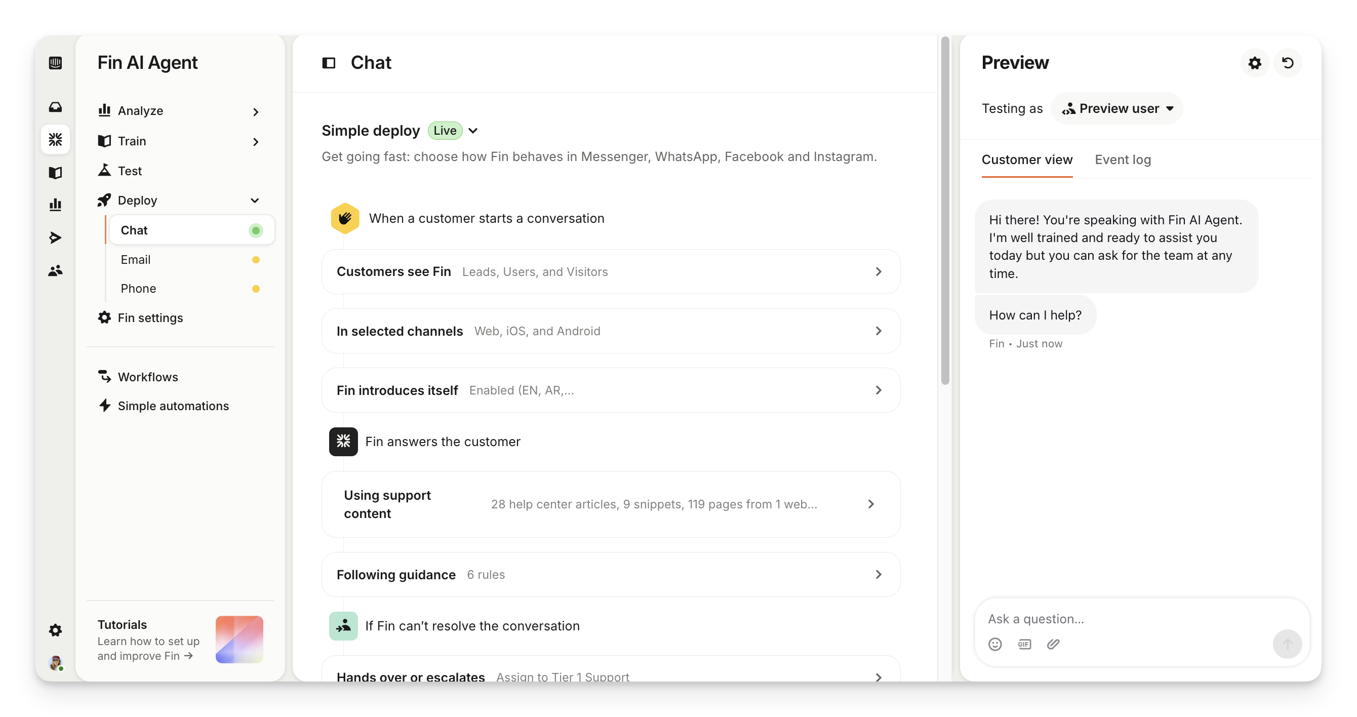Open Outbound paper-plane icon in rail
Image resolution: width=1357 pixels, height=717 pixels.
(x=55, y=237)
